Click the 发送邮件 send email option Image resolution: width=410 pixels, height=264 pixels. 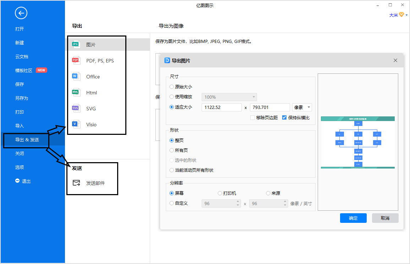[95, 183]
